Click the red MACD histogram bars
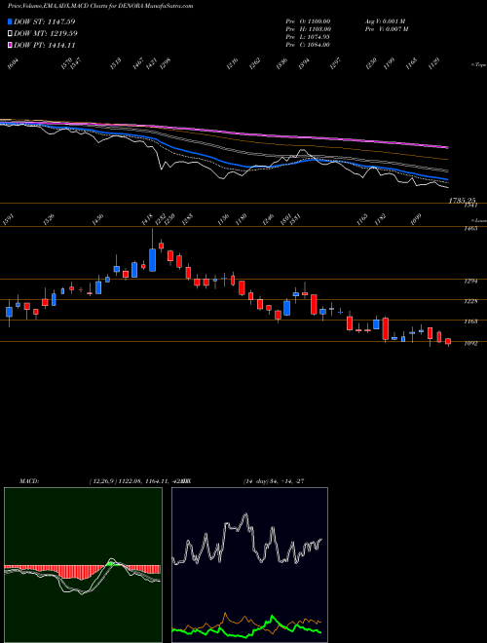The image size is (487, 643). click(x=78, y=572)
